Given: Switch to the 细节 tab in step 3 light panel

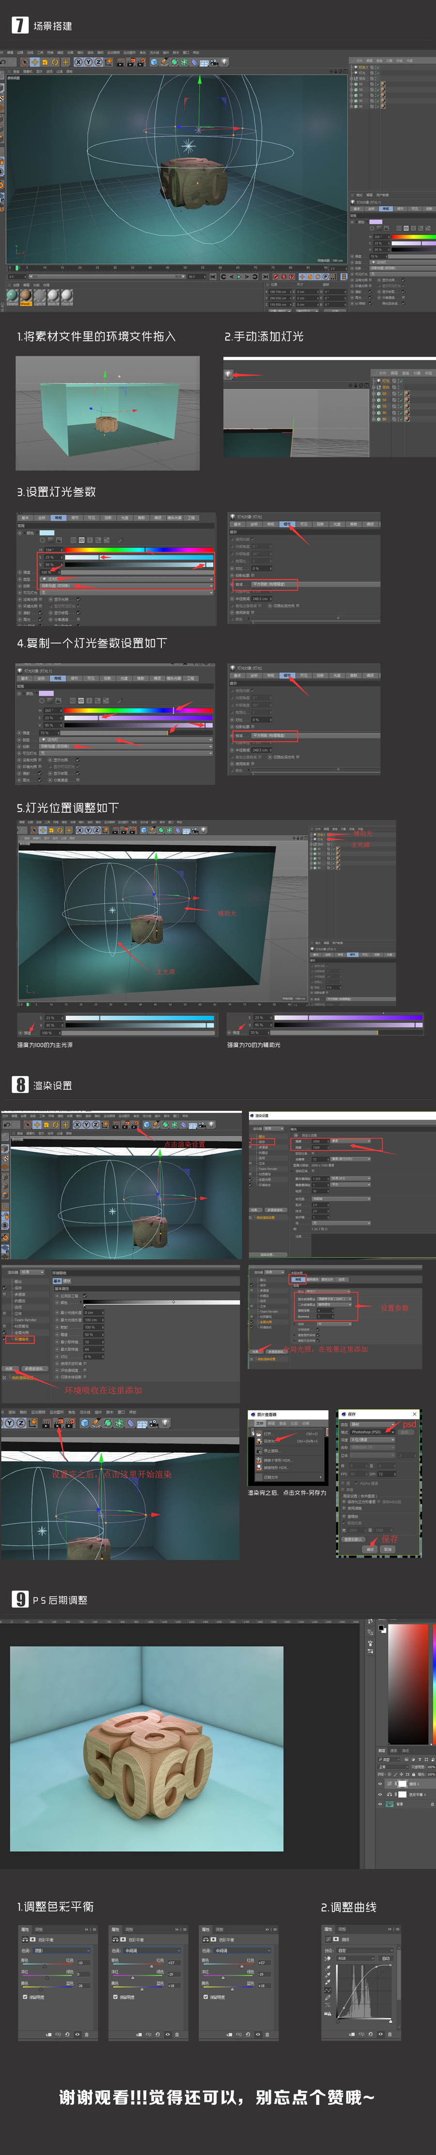Looking at the screenshot, I should [x=75, y=517].
